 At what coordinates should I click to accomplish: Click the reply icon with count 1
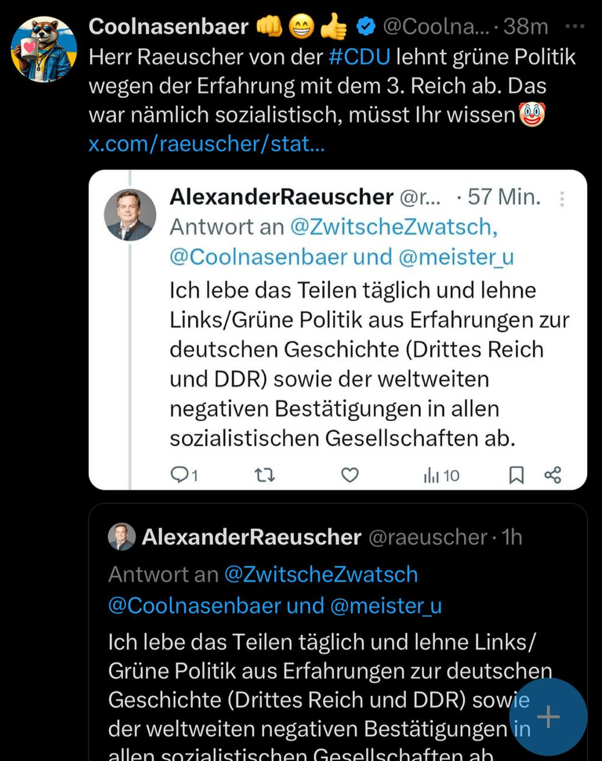[184, 475]
